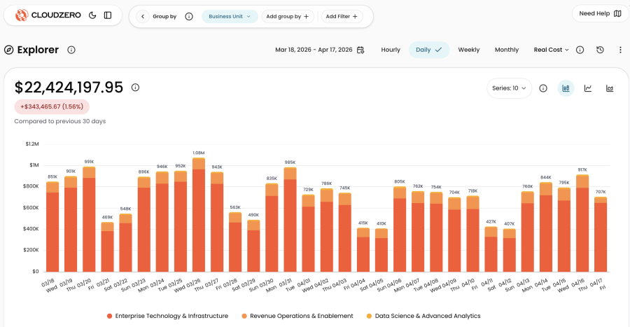Click the 03/21 Sat bar labeled 469K
Screen dimensions: 630x327
(107, 247)
